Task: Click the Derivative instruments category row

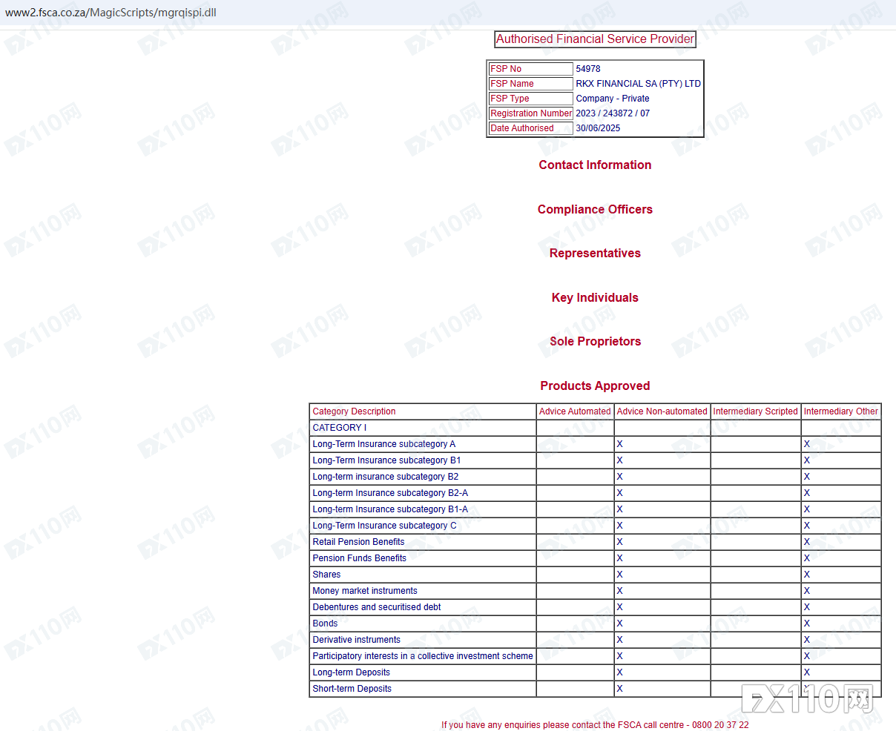Action: (x=595, y=640)
